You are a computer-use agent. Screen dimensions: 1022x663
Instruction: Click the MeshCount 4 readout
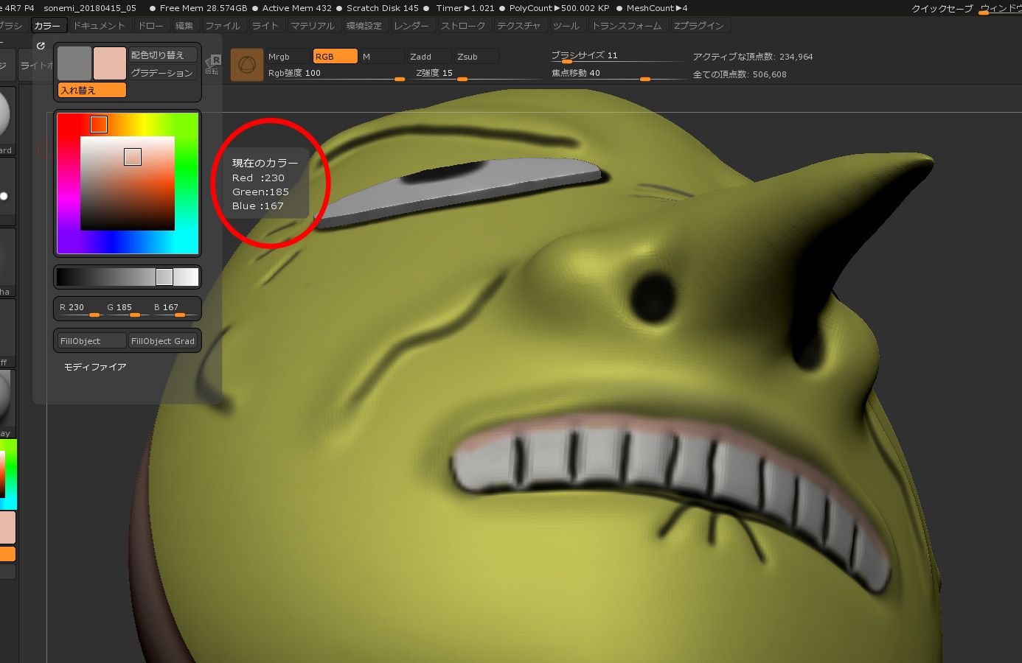657,8
